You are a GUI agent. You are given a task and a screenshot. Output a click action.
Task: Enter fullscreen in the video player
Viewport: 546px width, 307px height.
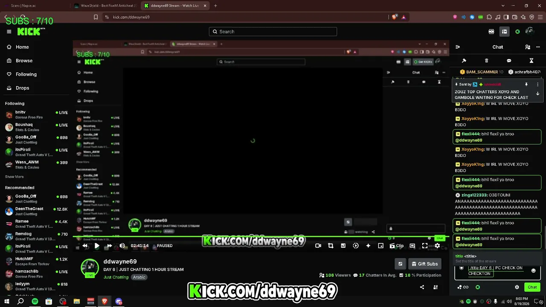coord(425,246)
